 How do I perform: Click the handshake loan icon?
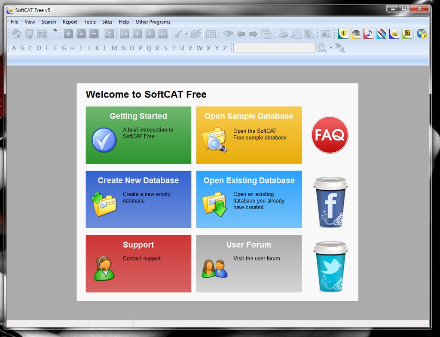pos(228,34)
